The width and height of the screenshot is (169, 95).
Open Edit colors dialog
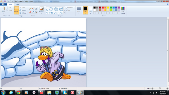123,10
